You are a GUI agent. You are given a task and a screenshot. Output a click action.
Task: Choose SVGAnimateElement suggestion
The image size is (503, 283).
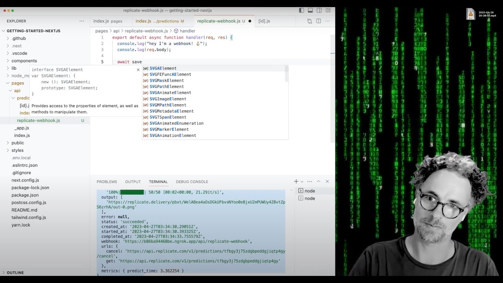click(x=213, y=93)
